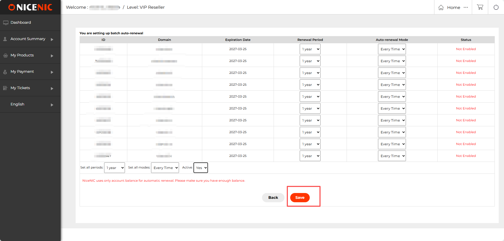Click the Back button
504x241 pixels.
[273, 197]
